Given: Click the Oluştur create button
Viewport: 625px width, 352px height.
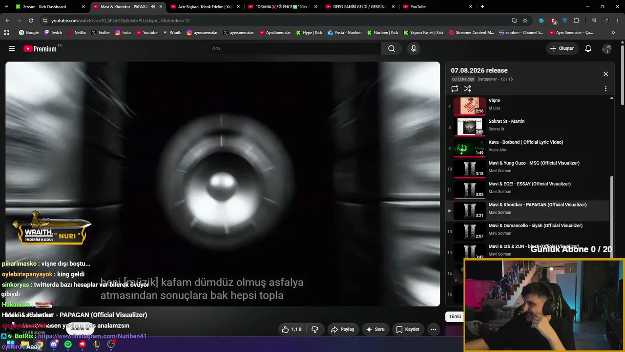Looking at the screenshot, I should click(562, 48).
